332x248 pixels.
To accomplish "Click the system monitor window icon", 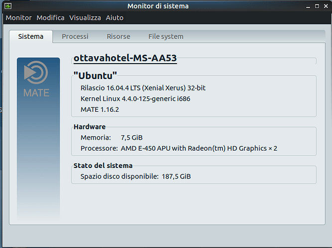I will [x=8, y=6].
